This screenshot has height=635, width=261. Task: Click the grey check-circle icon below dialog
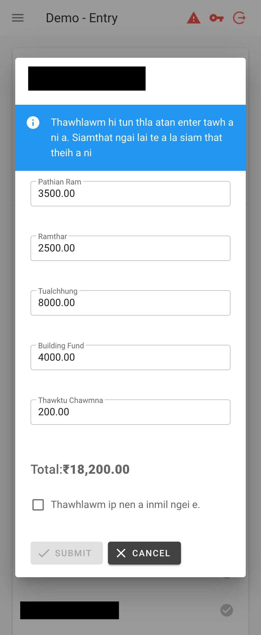point(227,610)
